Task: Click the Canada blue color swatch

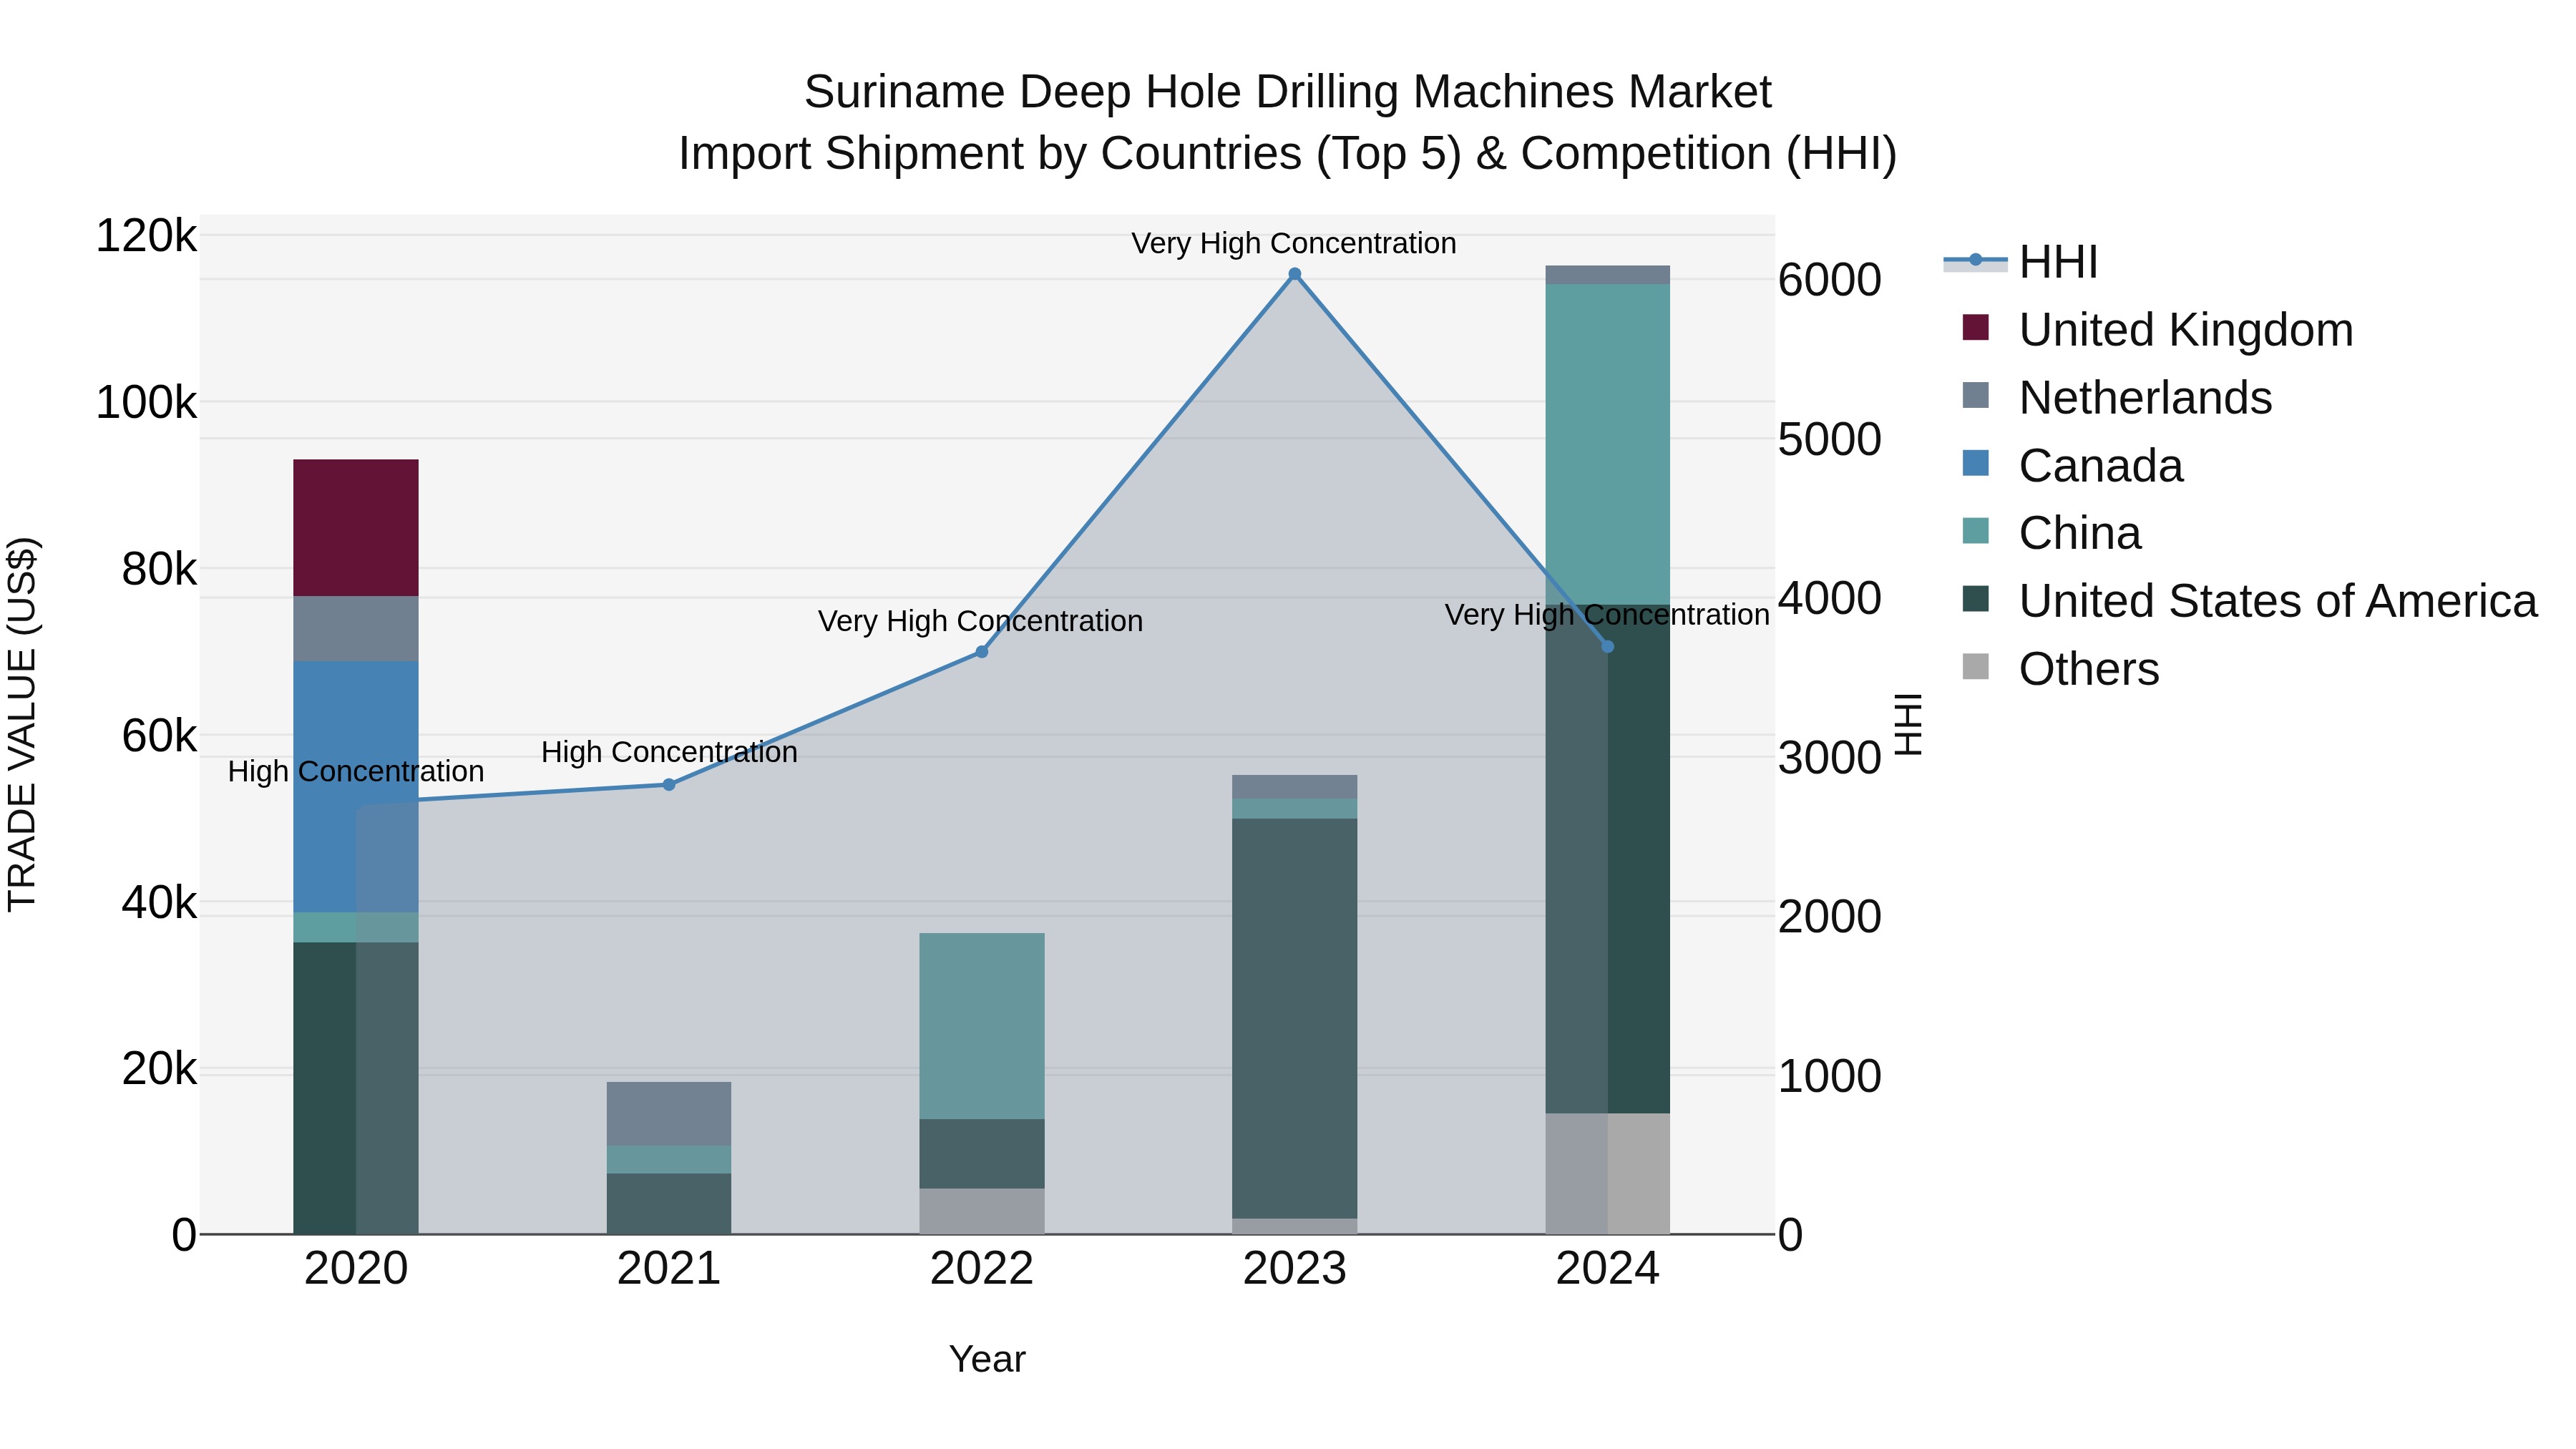Action: [x=1976, y=463]
